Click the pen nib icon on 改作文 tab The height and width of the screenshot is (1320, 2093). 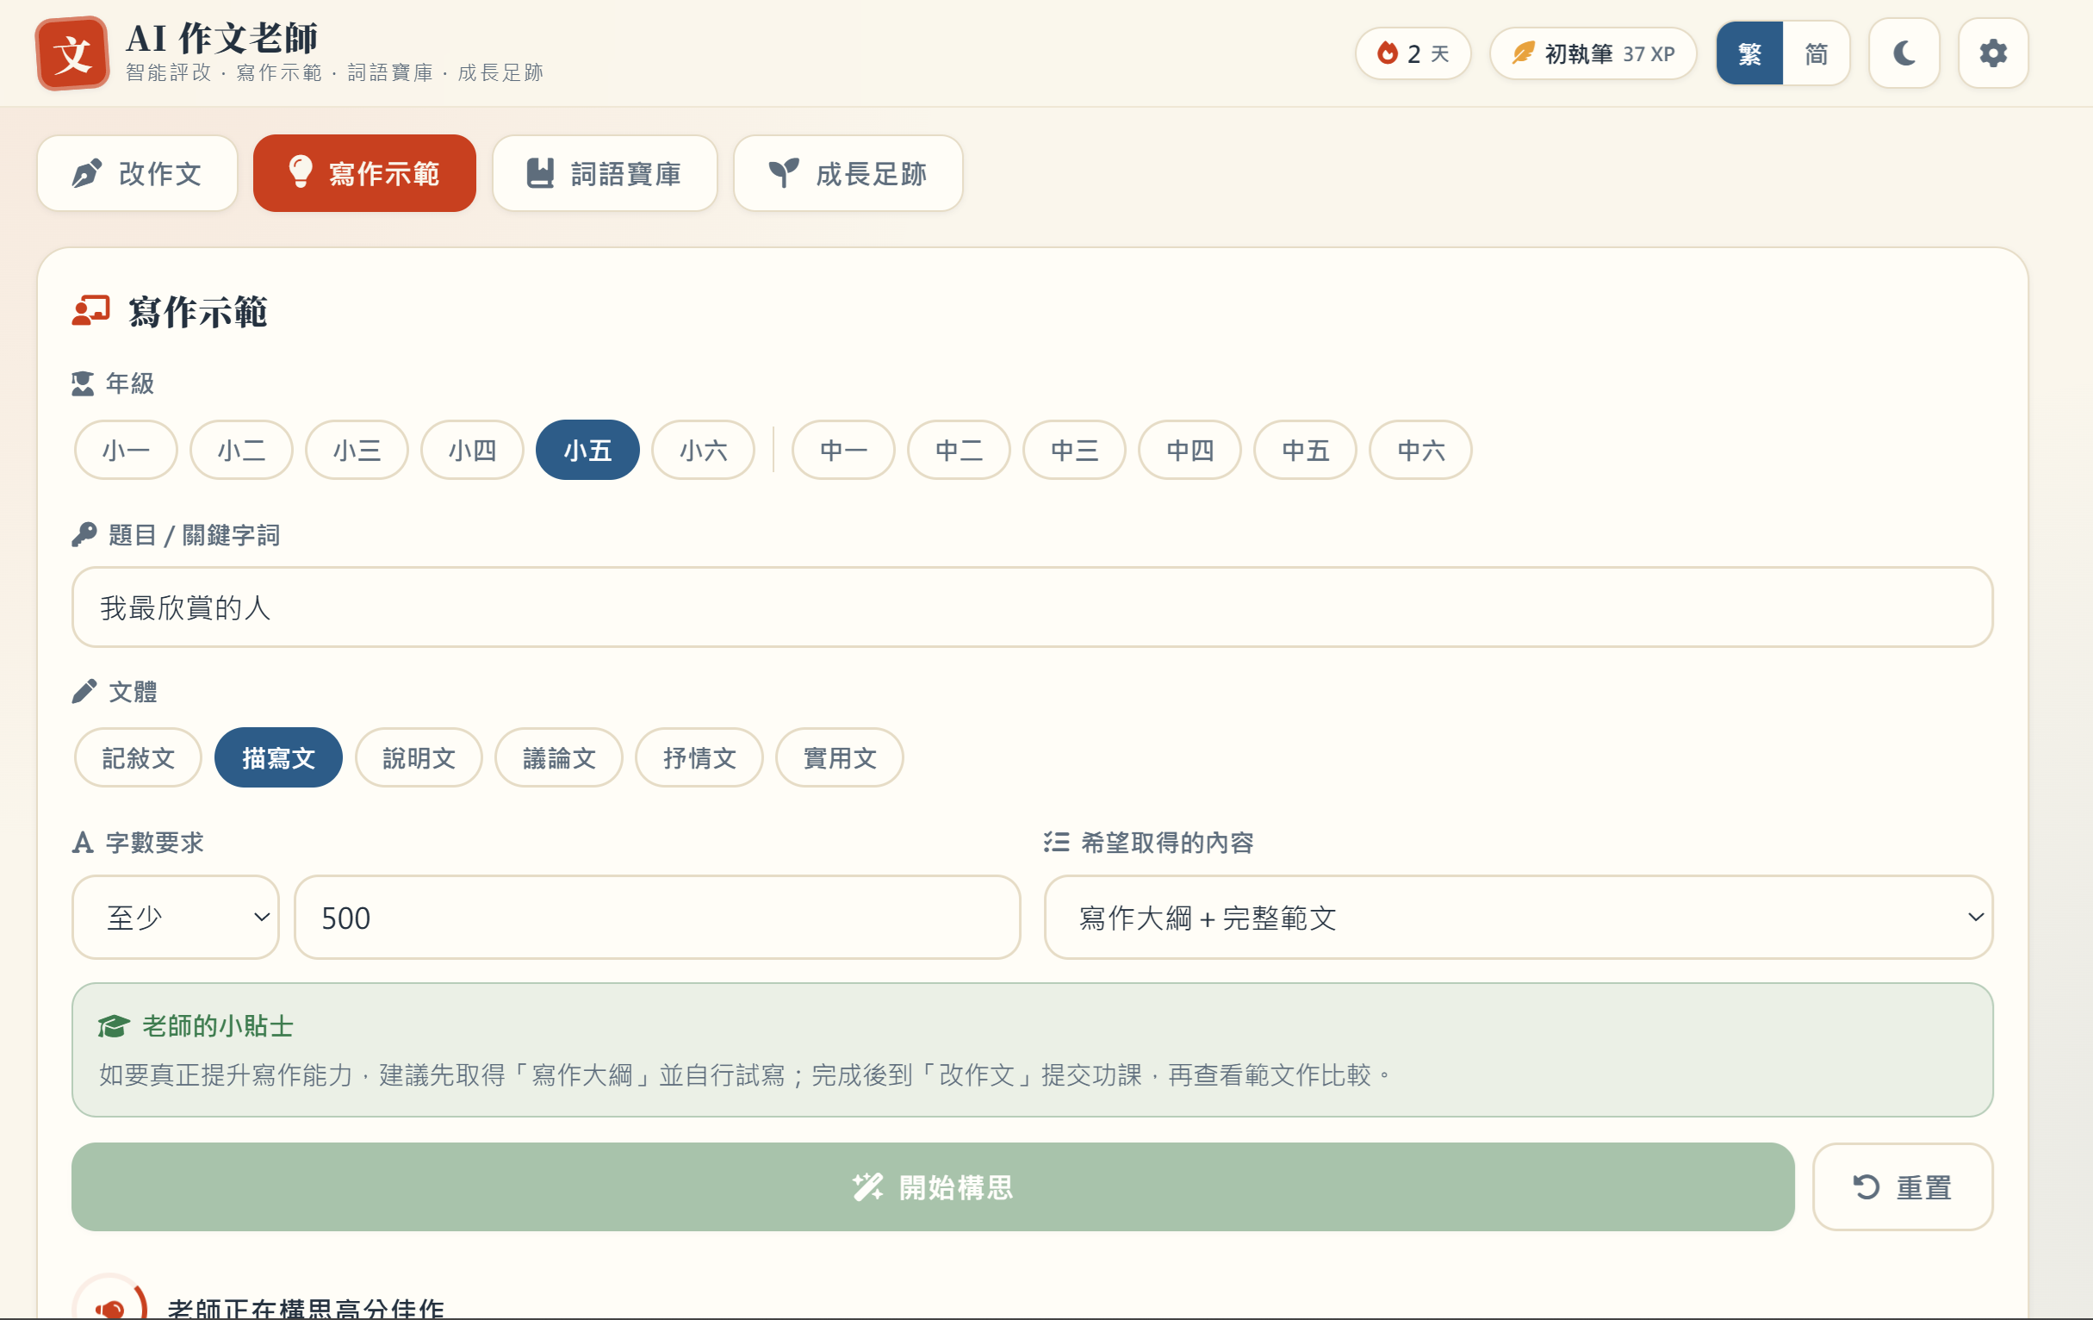pos(87,173)
